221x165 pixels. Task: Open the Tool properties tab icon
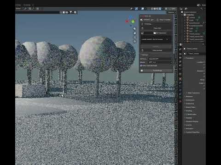(180, 49)
